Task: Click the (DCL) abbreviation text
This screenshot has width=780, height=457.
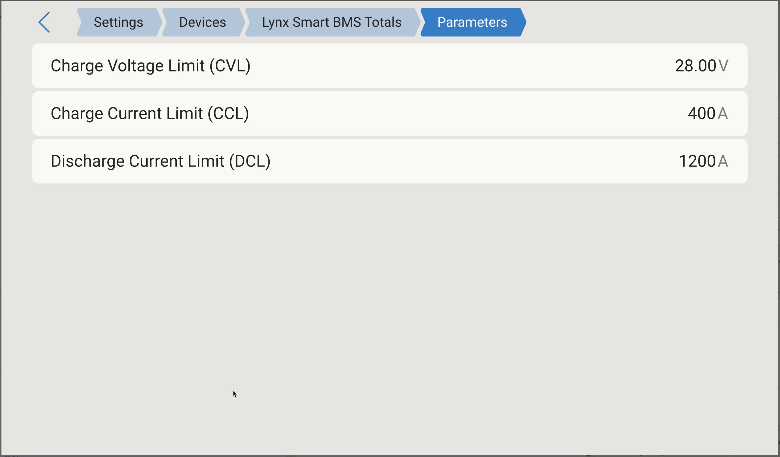Action: coord(250,161)
